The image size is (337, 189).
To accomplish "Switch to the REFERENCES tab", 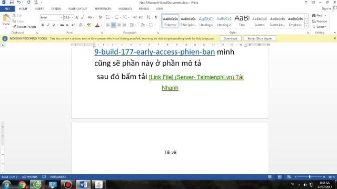I will pos(103,9).
